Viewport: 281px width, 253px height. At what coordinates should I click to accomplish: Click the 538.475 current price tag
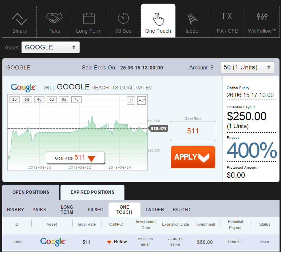point(158,128)
